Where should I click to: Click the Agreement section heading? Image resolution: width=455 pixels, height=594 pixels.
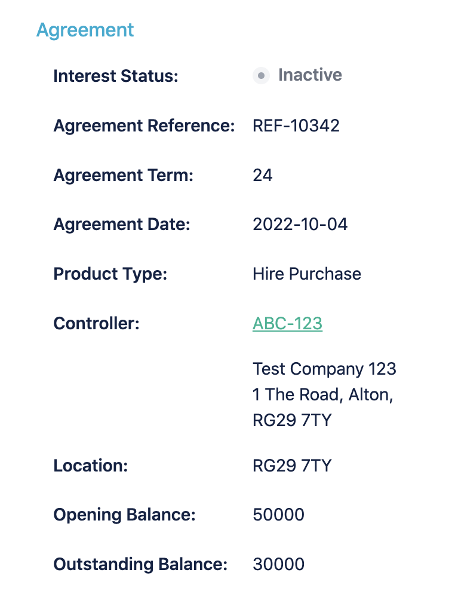tap(85, 29)
